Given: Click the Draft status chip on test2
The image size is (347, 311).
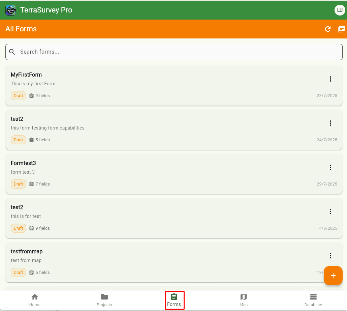Looking at the screenshot, I should 18,140.
